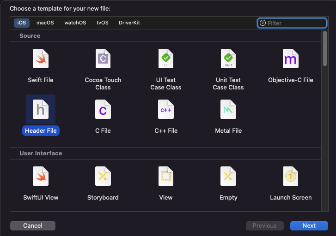The height and width of the screenshot is (236, 336).
Task: Choose the Objective-C File template icon
Action: (x=291, y=59)
